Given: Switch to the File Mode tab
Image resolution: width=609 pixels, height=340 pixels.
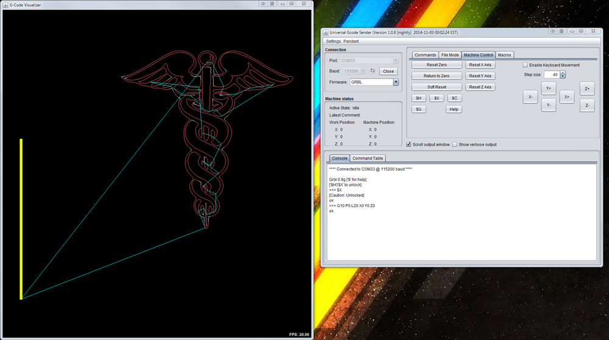Looking at the screenshot, I should [449, 55].
